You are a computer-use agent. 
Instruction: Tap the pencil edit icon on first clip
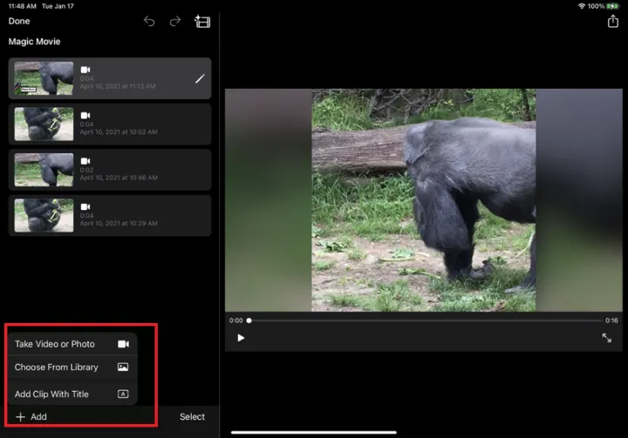200,78
